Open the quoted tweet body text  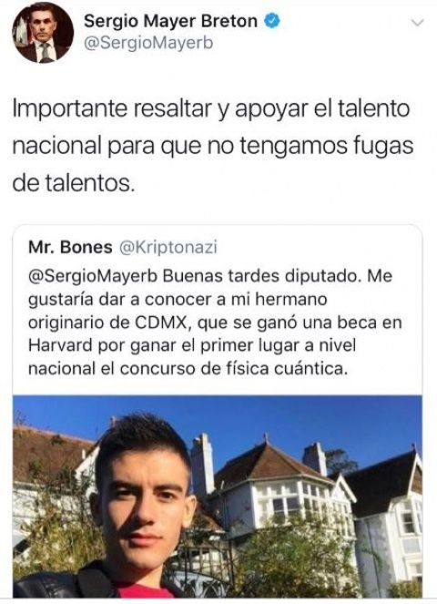point(215,322)
